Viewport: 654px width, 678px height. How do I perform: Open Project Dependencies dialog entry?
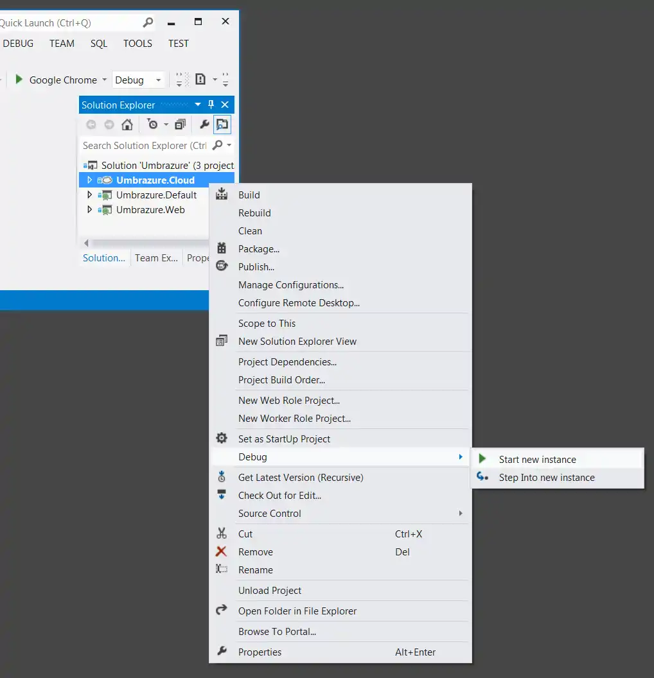[x=340, y=362]
